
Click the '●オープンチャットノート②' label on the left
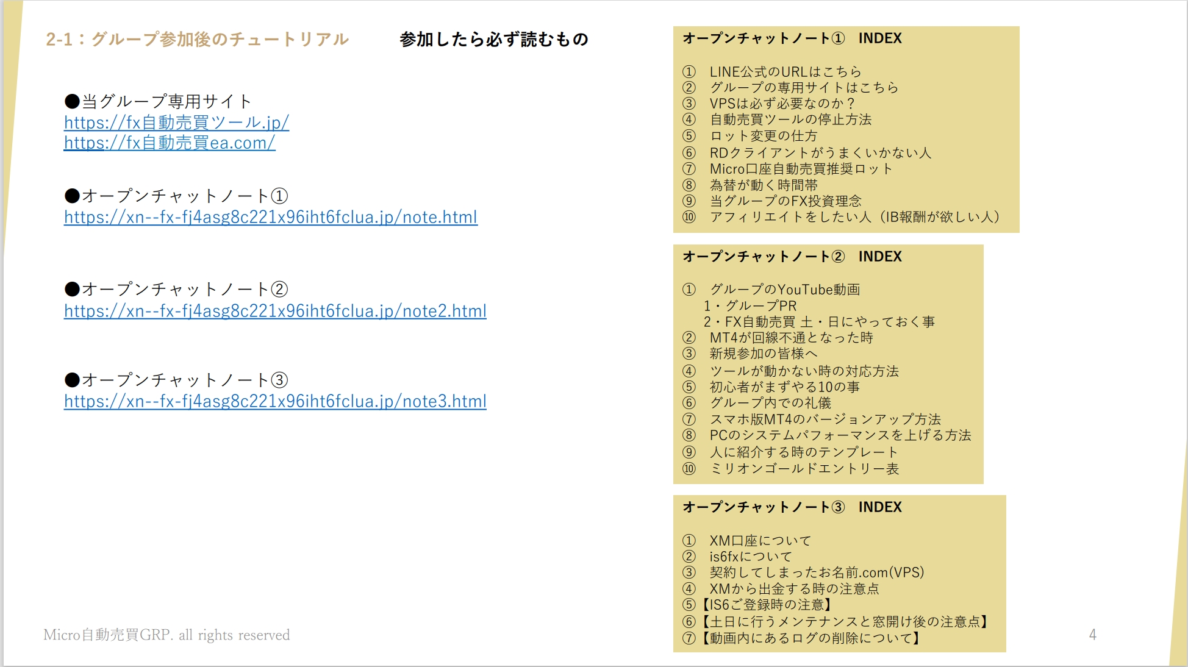[176, 289]
